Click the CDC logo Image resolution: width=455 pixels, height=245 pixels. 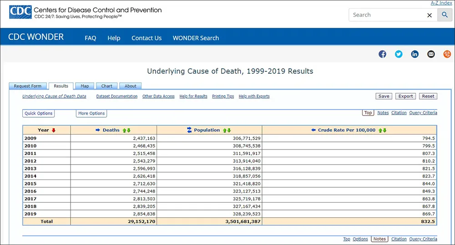(20, 12)
